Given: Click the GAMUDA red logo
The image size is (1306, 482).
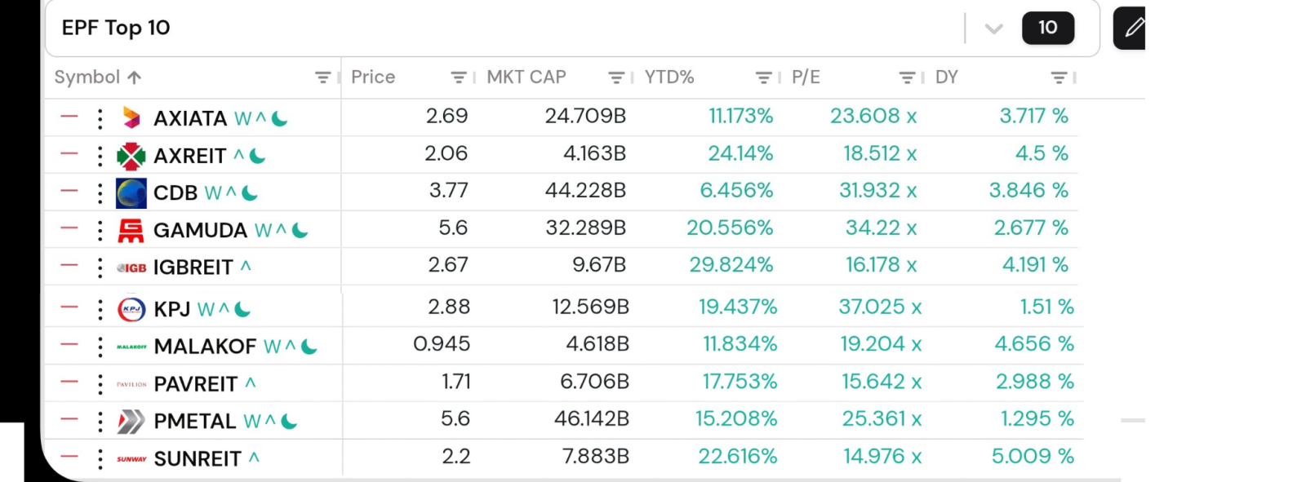Looking at the screenshot, I should [x=131, y=231].
